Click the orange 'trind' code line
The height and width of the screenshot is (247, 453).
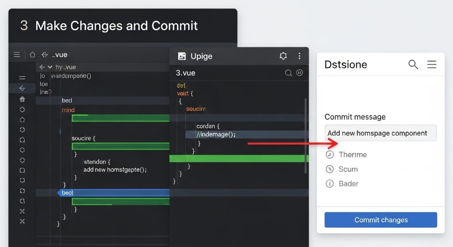(x=68, y=110)
